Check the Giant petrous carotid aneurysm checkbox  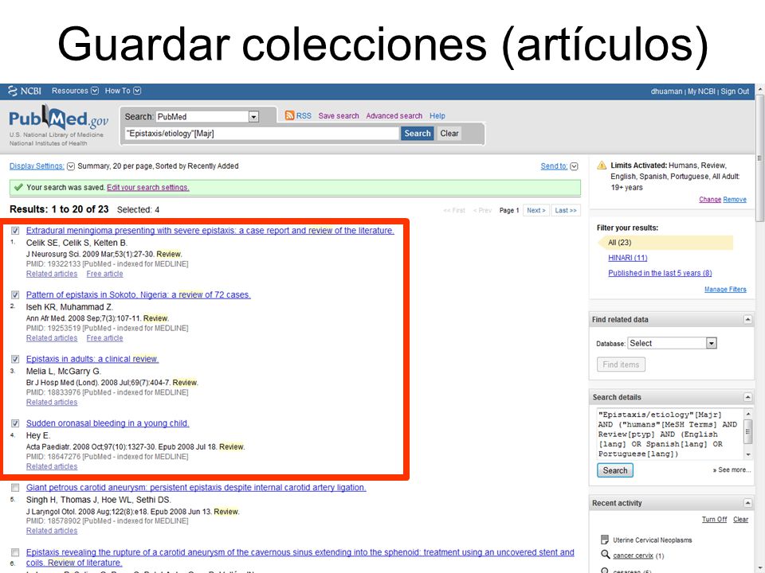(x=16, y=488)
